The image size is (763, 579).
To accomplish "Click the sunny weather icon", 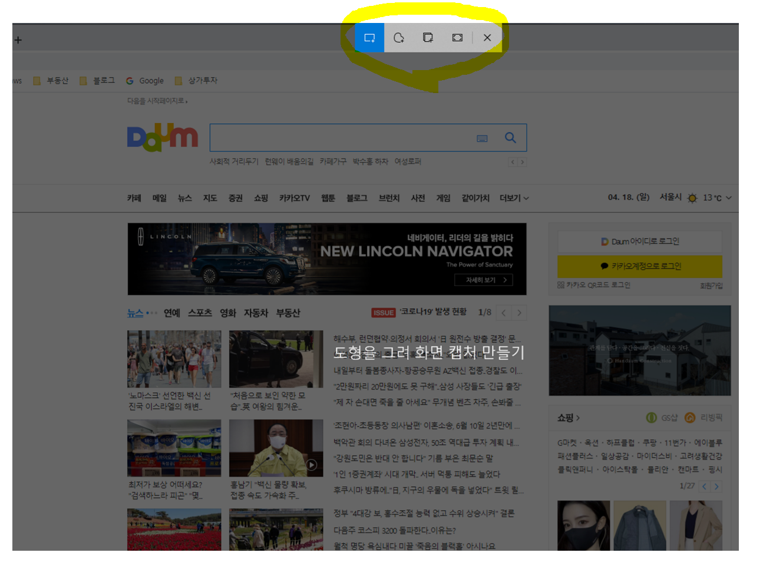I will pos(692,198).
